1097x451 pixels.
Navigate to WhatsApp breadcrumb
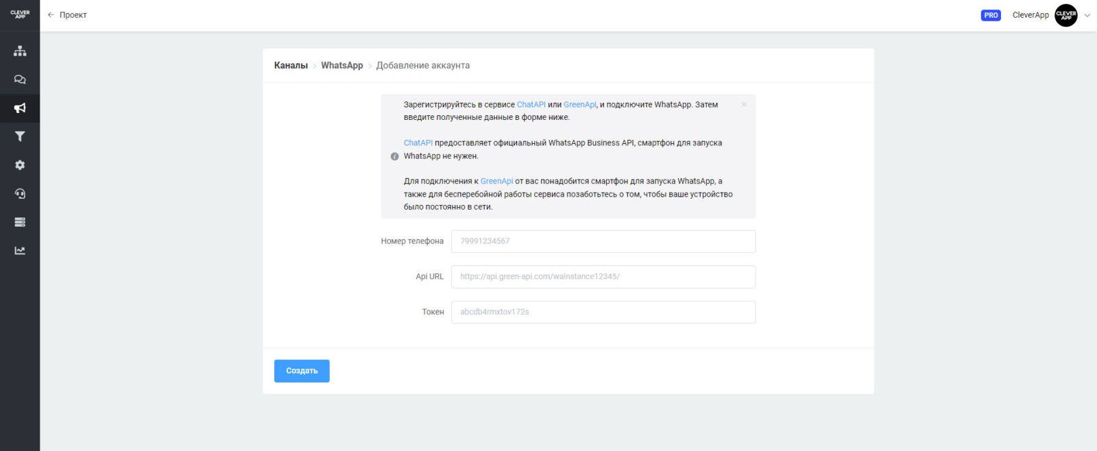341,66
